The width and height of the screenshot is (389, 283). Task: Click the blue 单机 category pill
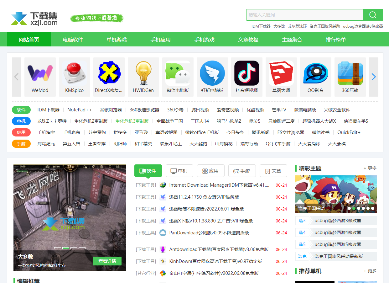click(x=21, y=121)
